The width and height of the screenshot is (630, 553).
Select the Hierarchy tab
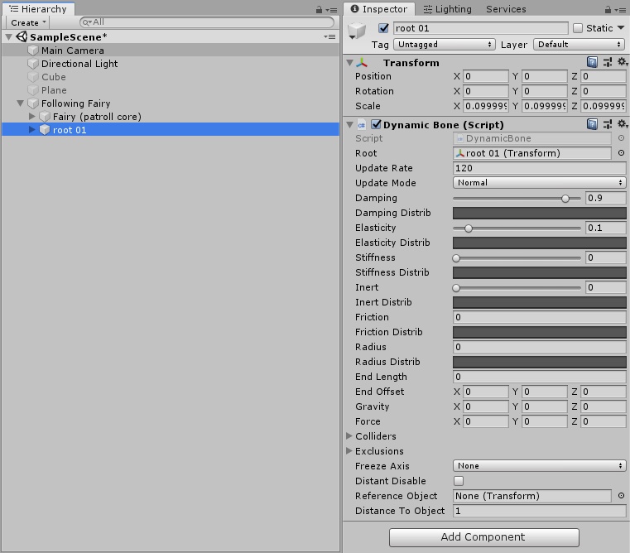click(x=38, y=9)
